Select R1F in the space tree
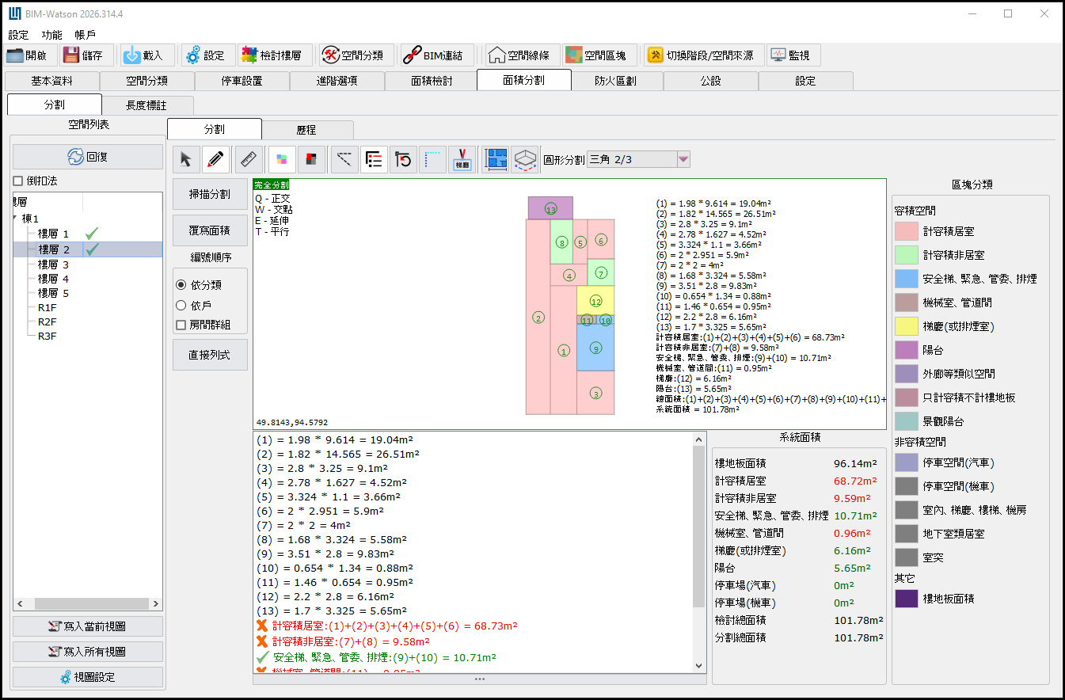Image resolution: width=1065 pixels, height=700 pixels. 47,307
